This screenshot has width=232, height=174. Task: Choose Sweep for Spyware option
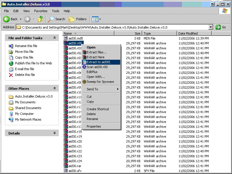(x=101, y=82)
